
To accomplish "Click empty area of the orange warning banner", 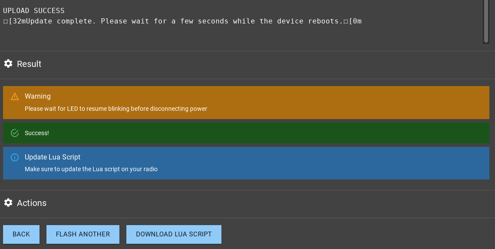I will [x=347, y=103].
